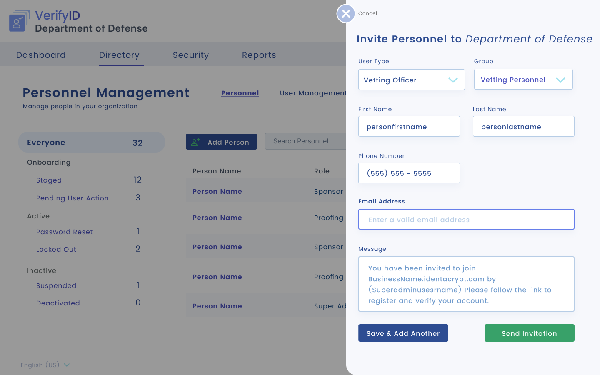Click the count 12 beside Staged

[x=137, y=180]
